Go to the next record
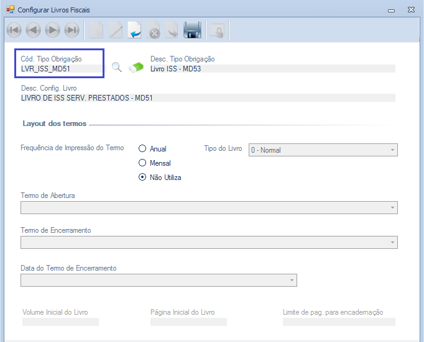Viewport: 424px width, 342px height. [x=52, y=30]
